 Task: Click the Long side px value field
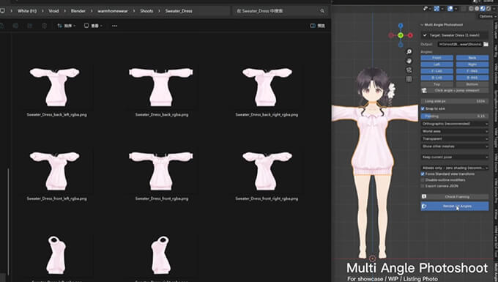coord(455,101)
